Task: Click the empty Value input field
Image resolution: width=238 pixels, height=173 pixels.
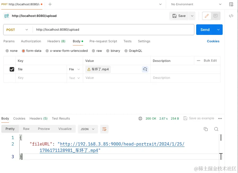Action: [116, 78]
